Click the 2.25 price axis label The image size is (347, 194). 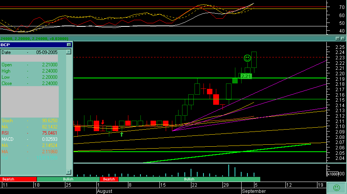coord(340,47)
